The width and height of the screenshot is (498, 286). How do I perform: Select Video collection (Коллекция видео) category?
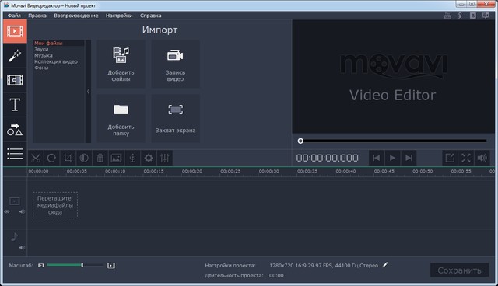click(x=56, y=61)
